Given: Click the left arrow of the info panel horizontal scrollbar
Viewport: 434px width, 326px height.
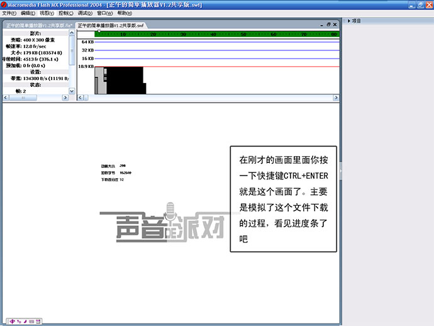Looking at the screenshot, I should (6, 98).
